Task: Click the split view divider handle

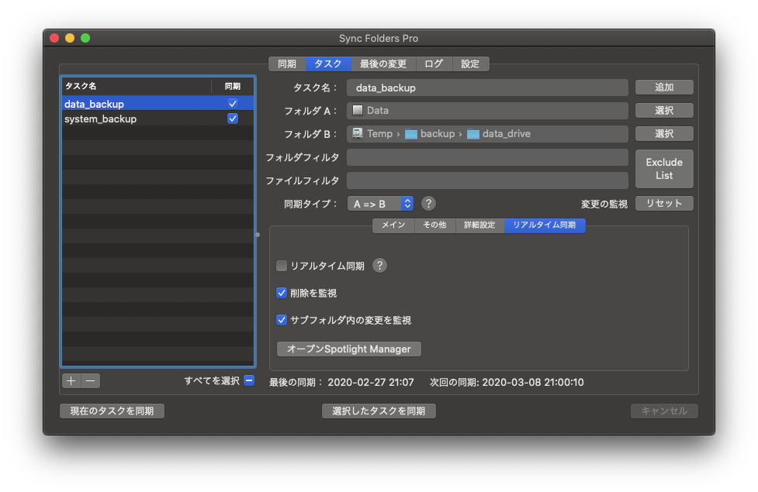Action: pyautogui.click(x=258, y=235)
